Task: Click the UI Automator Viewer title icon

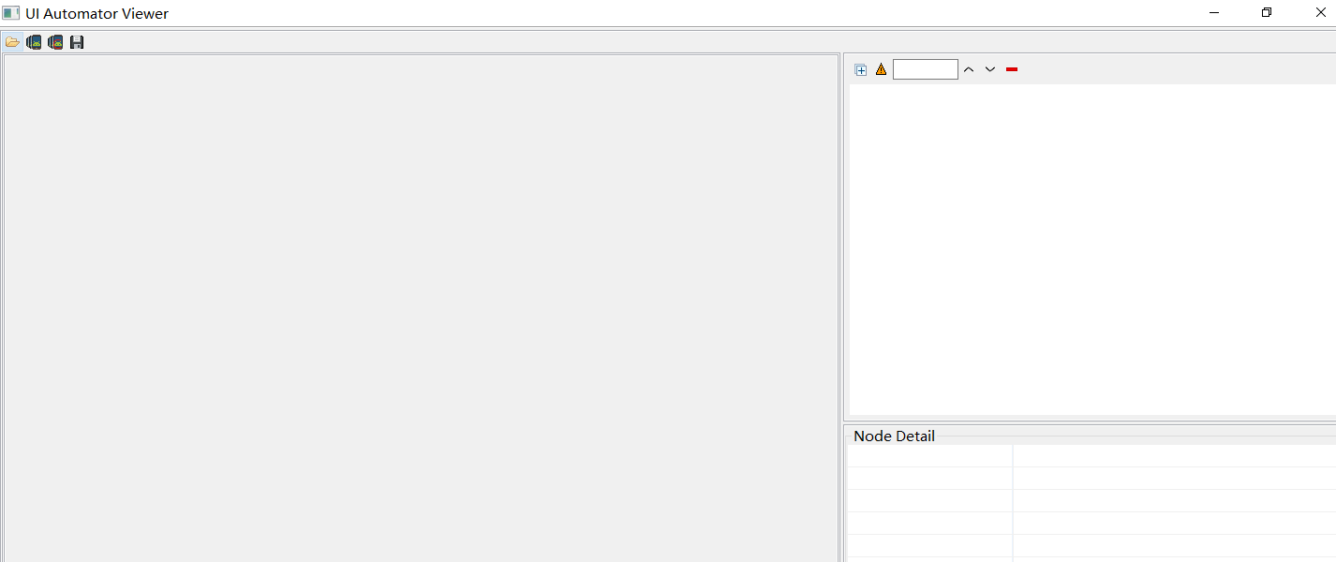Action: coord(11,13)
